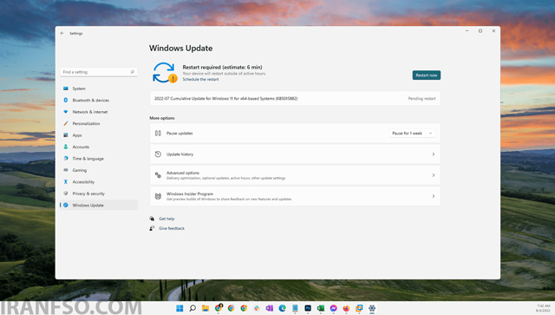555x315 pixels.
Task: Click the back arrow in Settings
Action: (62, 33)
